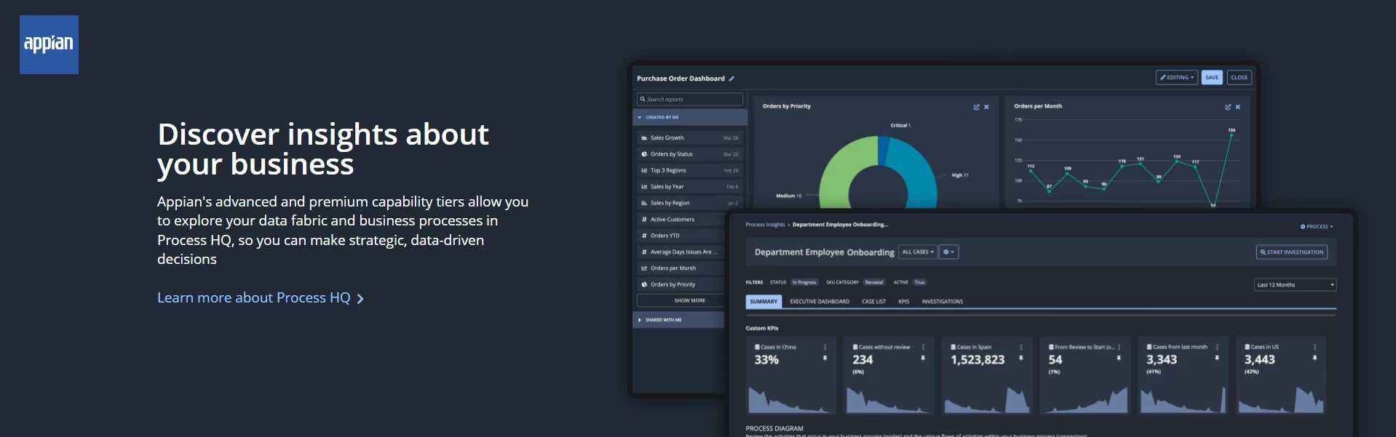Click the True active filter tag
Viewport: 1396px width, 437px height.
919,282
